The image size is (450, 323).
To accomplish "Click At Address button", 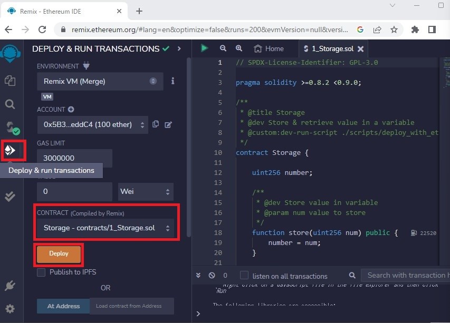I will click(63, 306).
